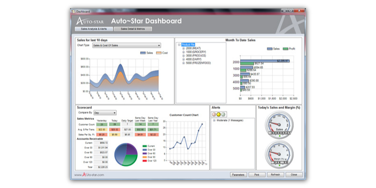
Task: Click the Sales gauge dial
Action: (x=279, y=125)
